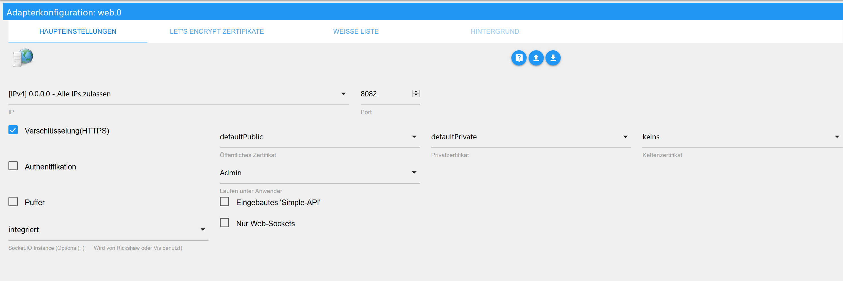Click the 'Adapterkonfiguration: web.0' title
The width and height of the screenshot is (843, 281).
(64, 12)
